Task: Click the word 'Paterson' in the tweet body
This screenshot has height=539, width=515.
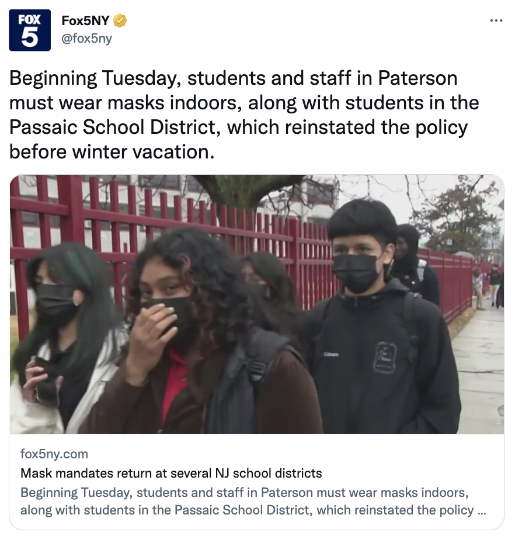Action: click(x=417, y=78)
